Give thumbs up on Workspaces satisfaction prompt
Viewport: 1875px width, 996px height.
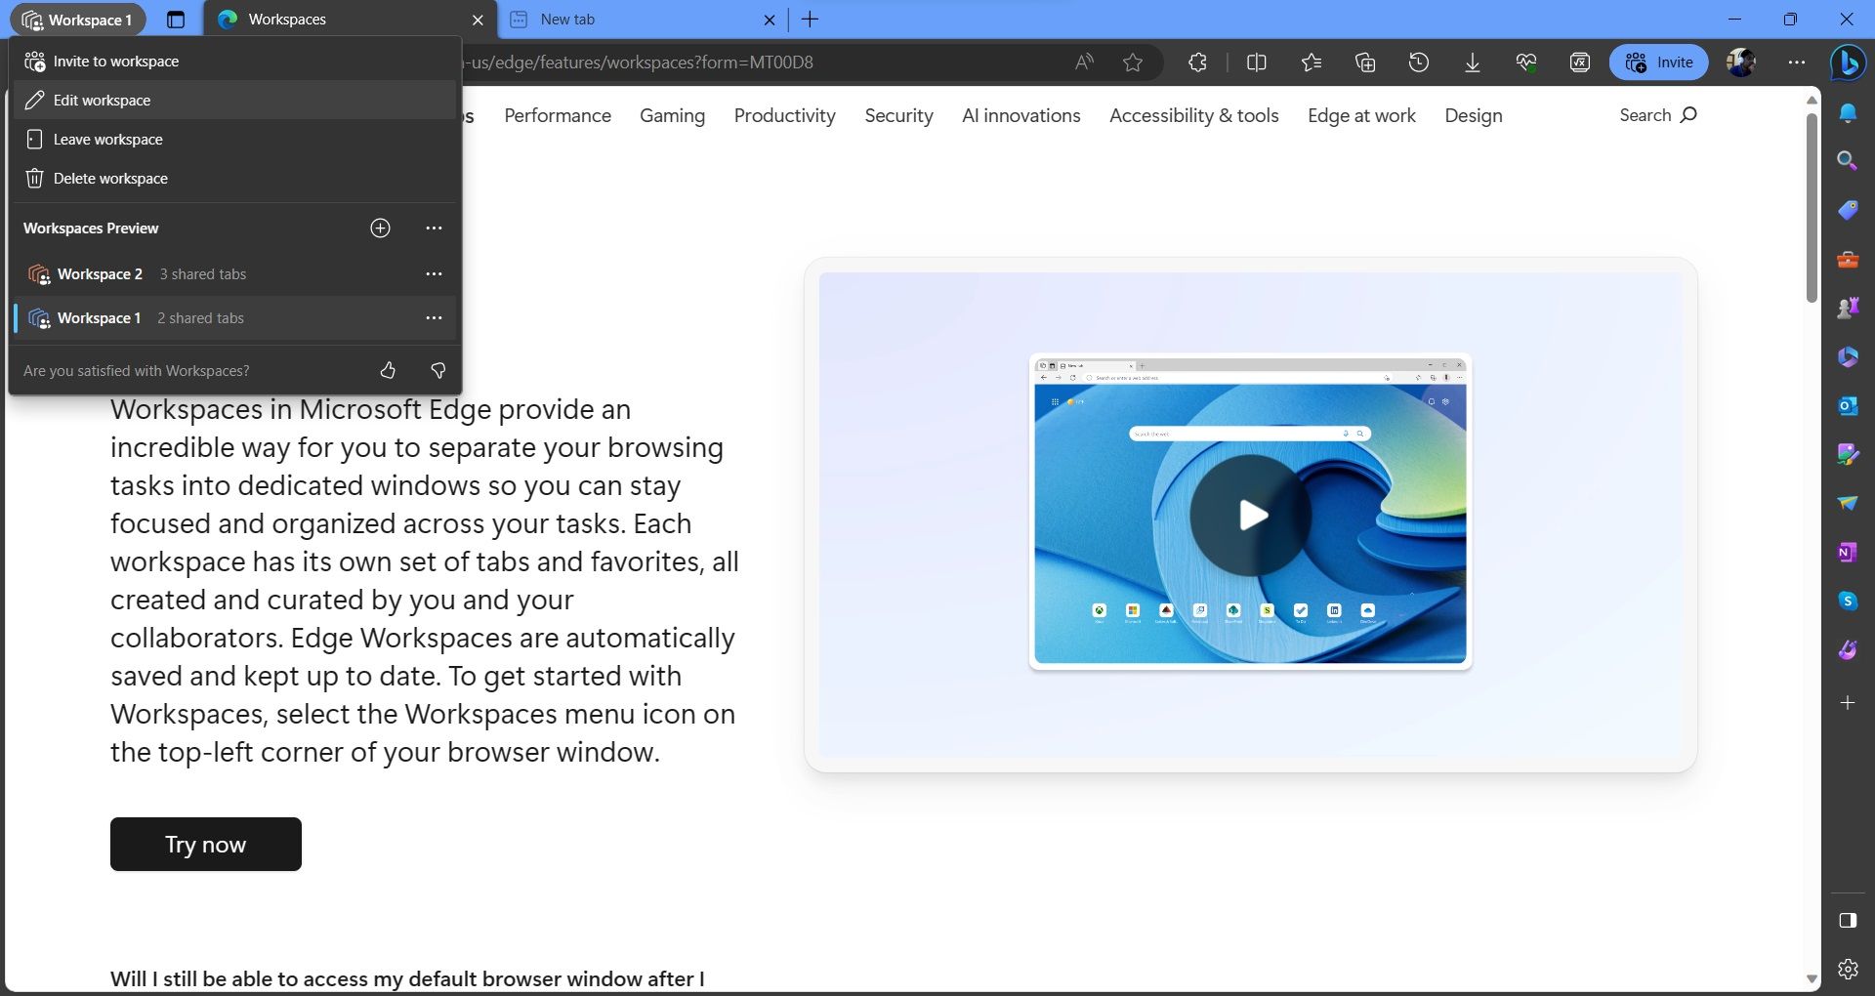388,371
